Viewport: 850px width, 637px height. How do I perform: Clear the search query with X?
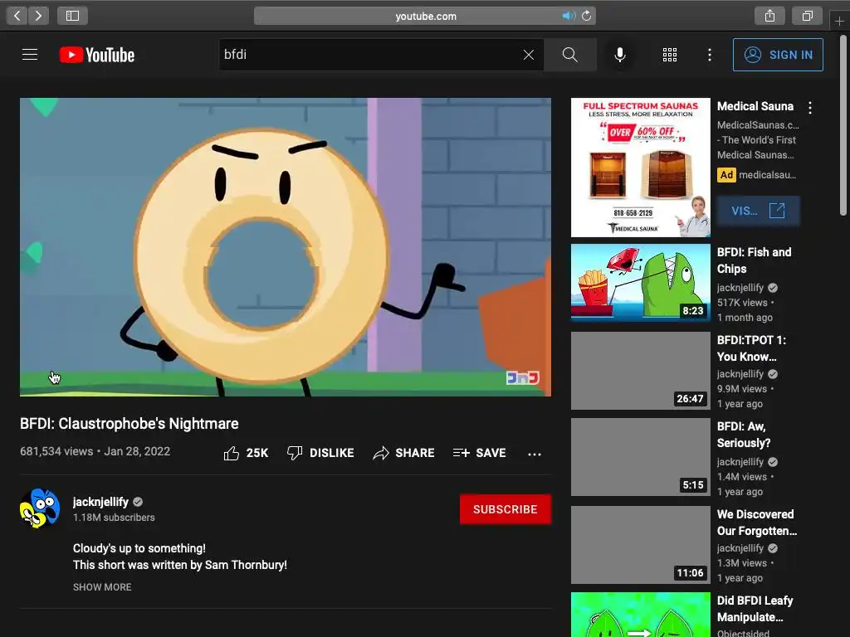pyautogui.click(x=529, y=55)
